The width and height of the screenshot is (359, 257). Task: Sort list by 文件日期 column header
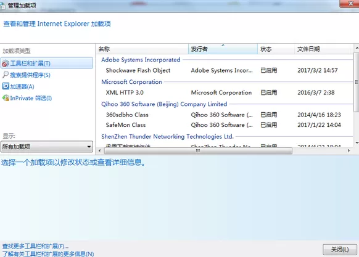point(322,49)
